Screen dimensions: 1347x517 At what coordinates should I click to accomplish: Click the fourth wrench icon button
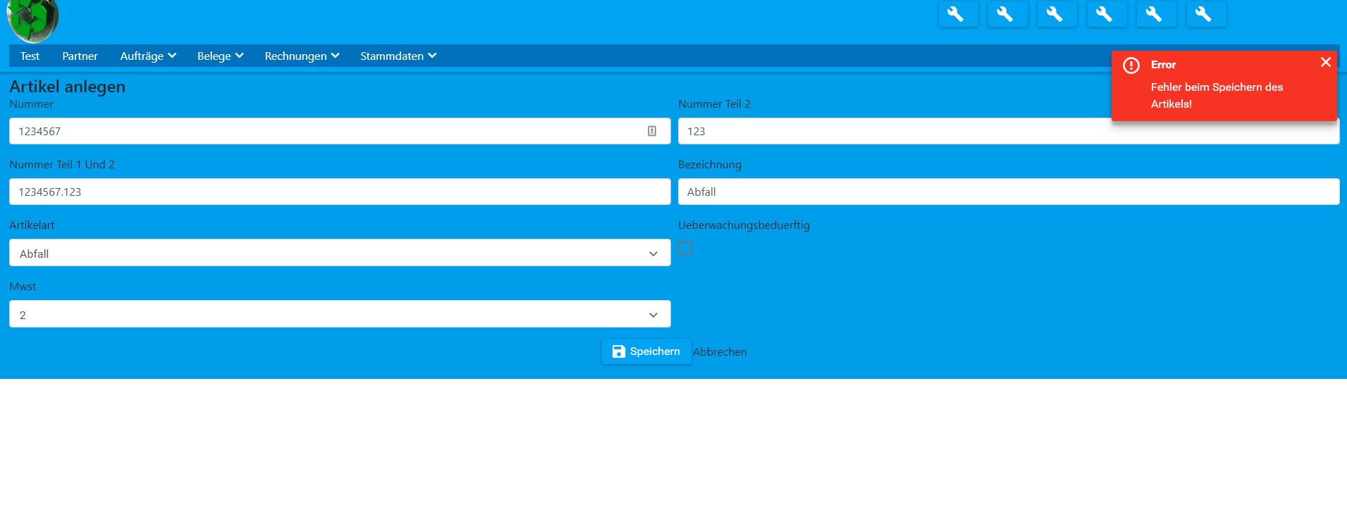1107,14
